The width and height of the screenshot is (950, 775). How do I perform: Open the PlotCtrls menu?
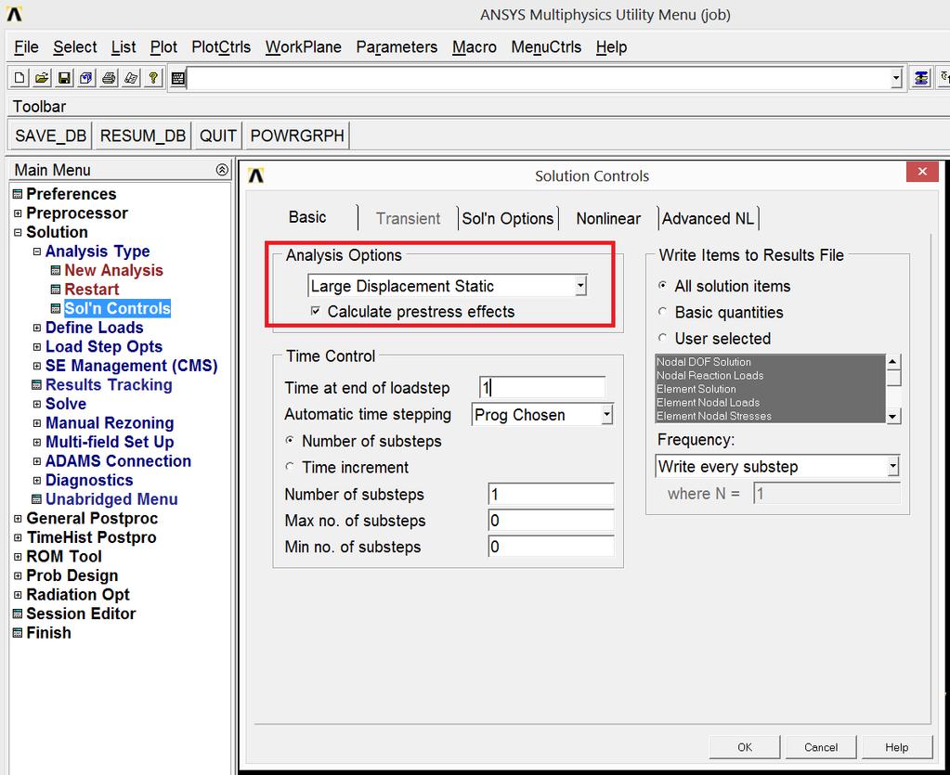220,47
